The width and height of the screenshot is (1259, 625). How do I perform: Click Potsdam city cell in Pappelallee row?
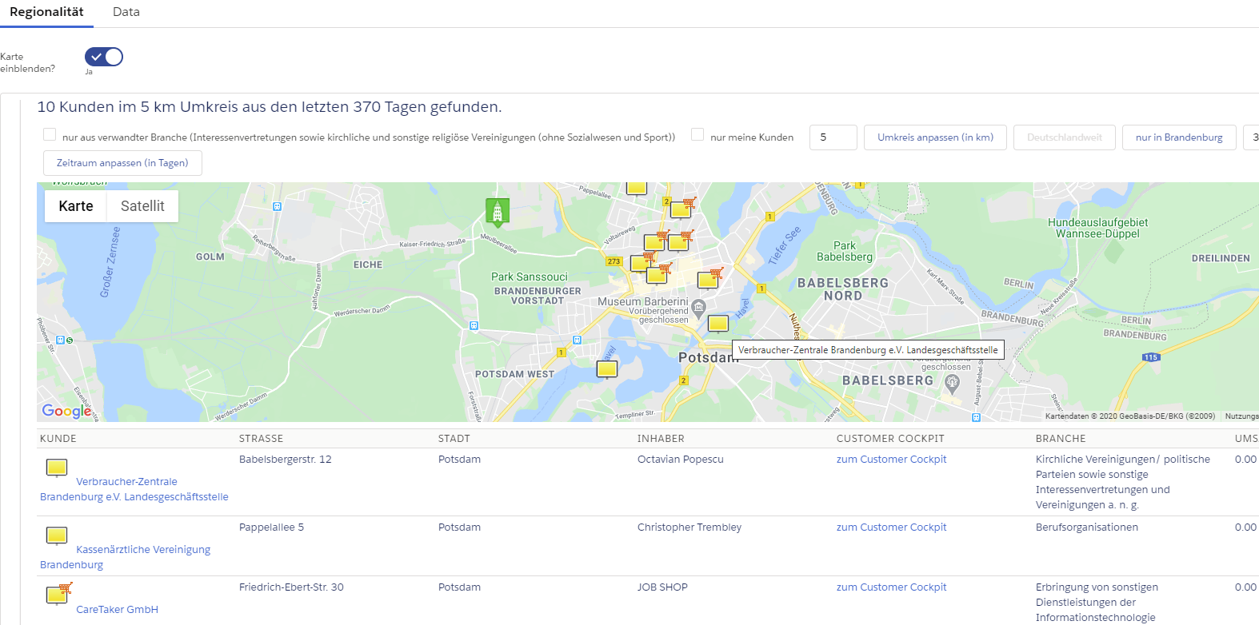(459, 527)
